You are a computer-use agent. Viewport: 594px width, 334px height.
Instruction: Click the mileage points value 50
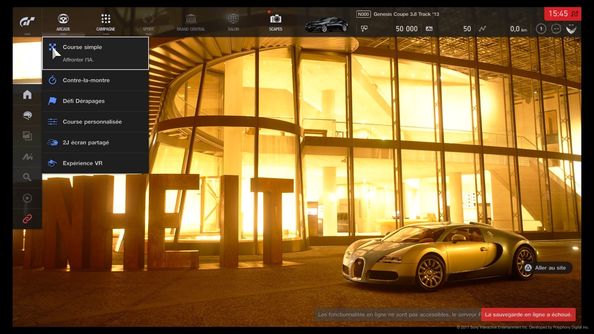tap(467, 29)
